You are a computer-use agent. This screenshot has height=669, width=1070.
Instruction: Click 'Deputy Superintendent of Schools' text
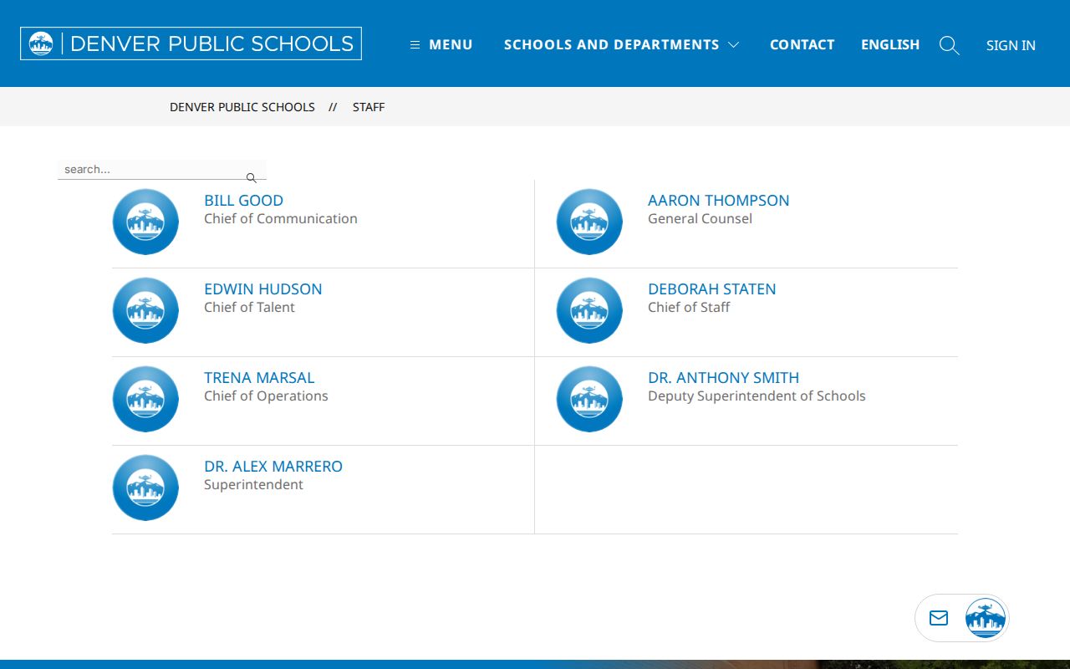[757, 396]
